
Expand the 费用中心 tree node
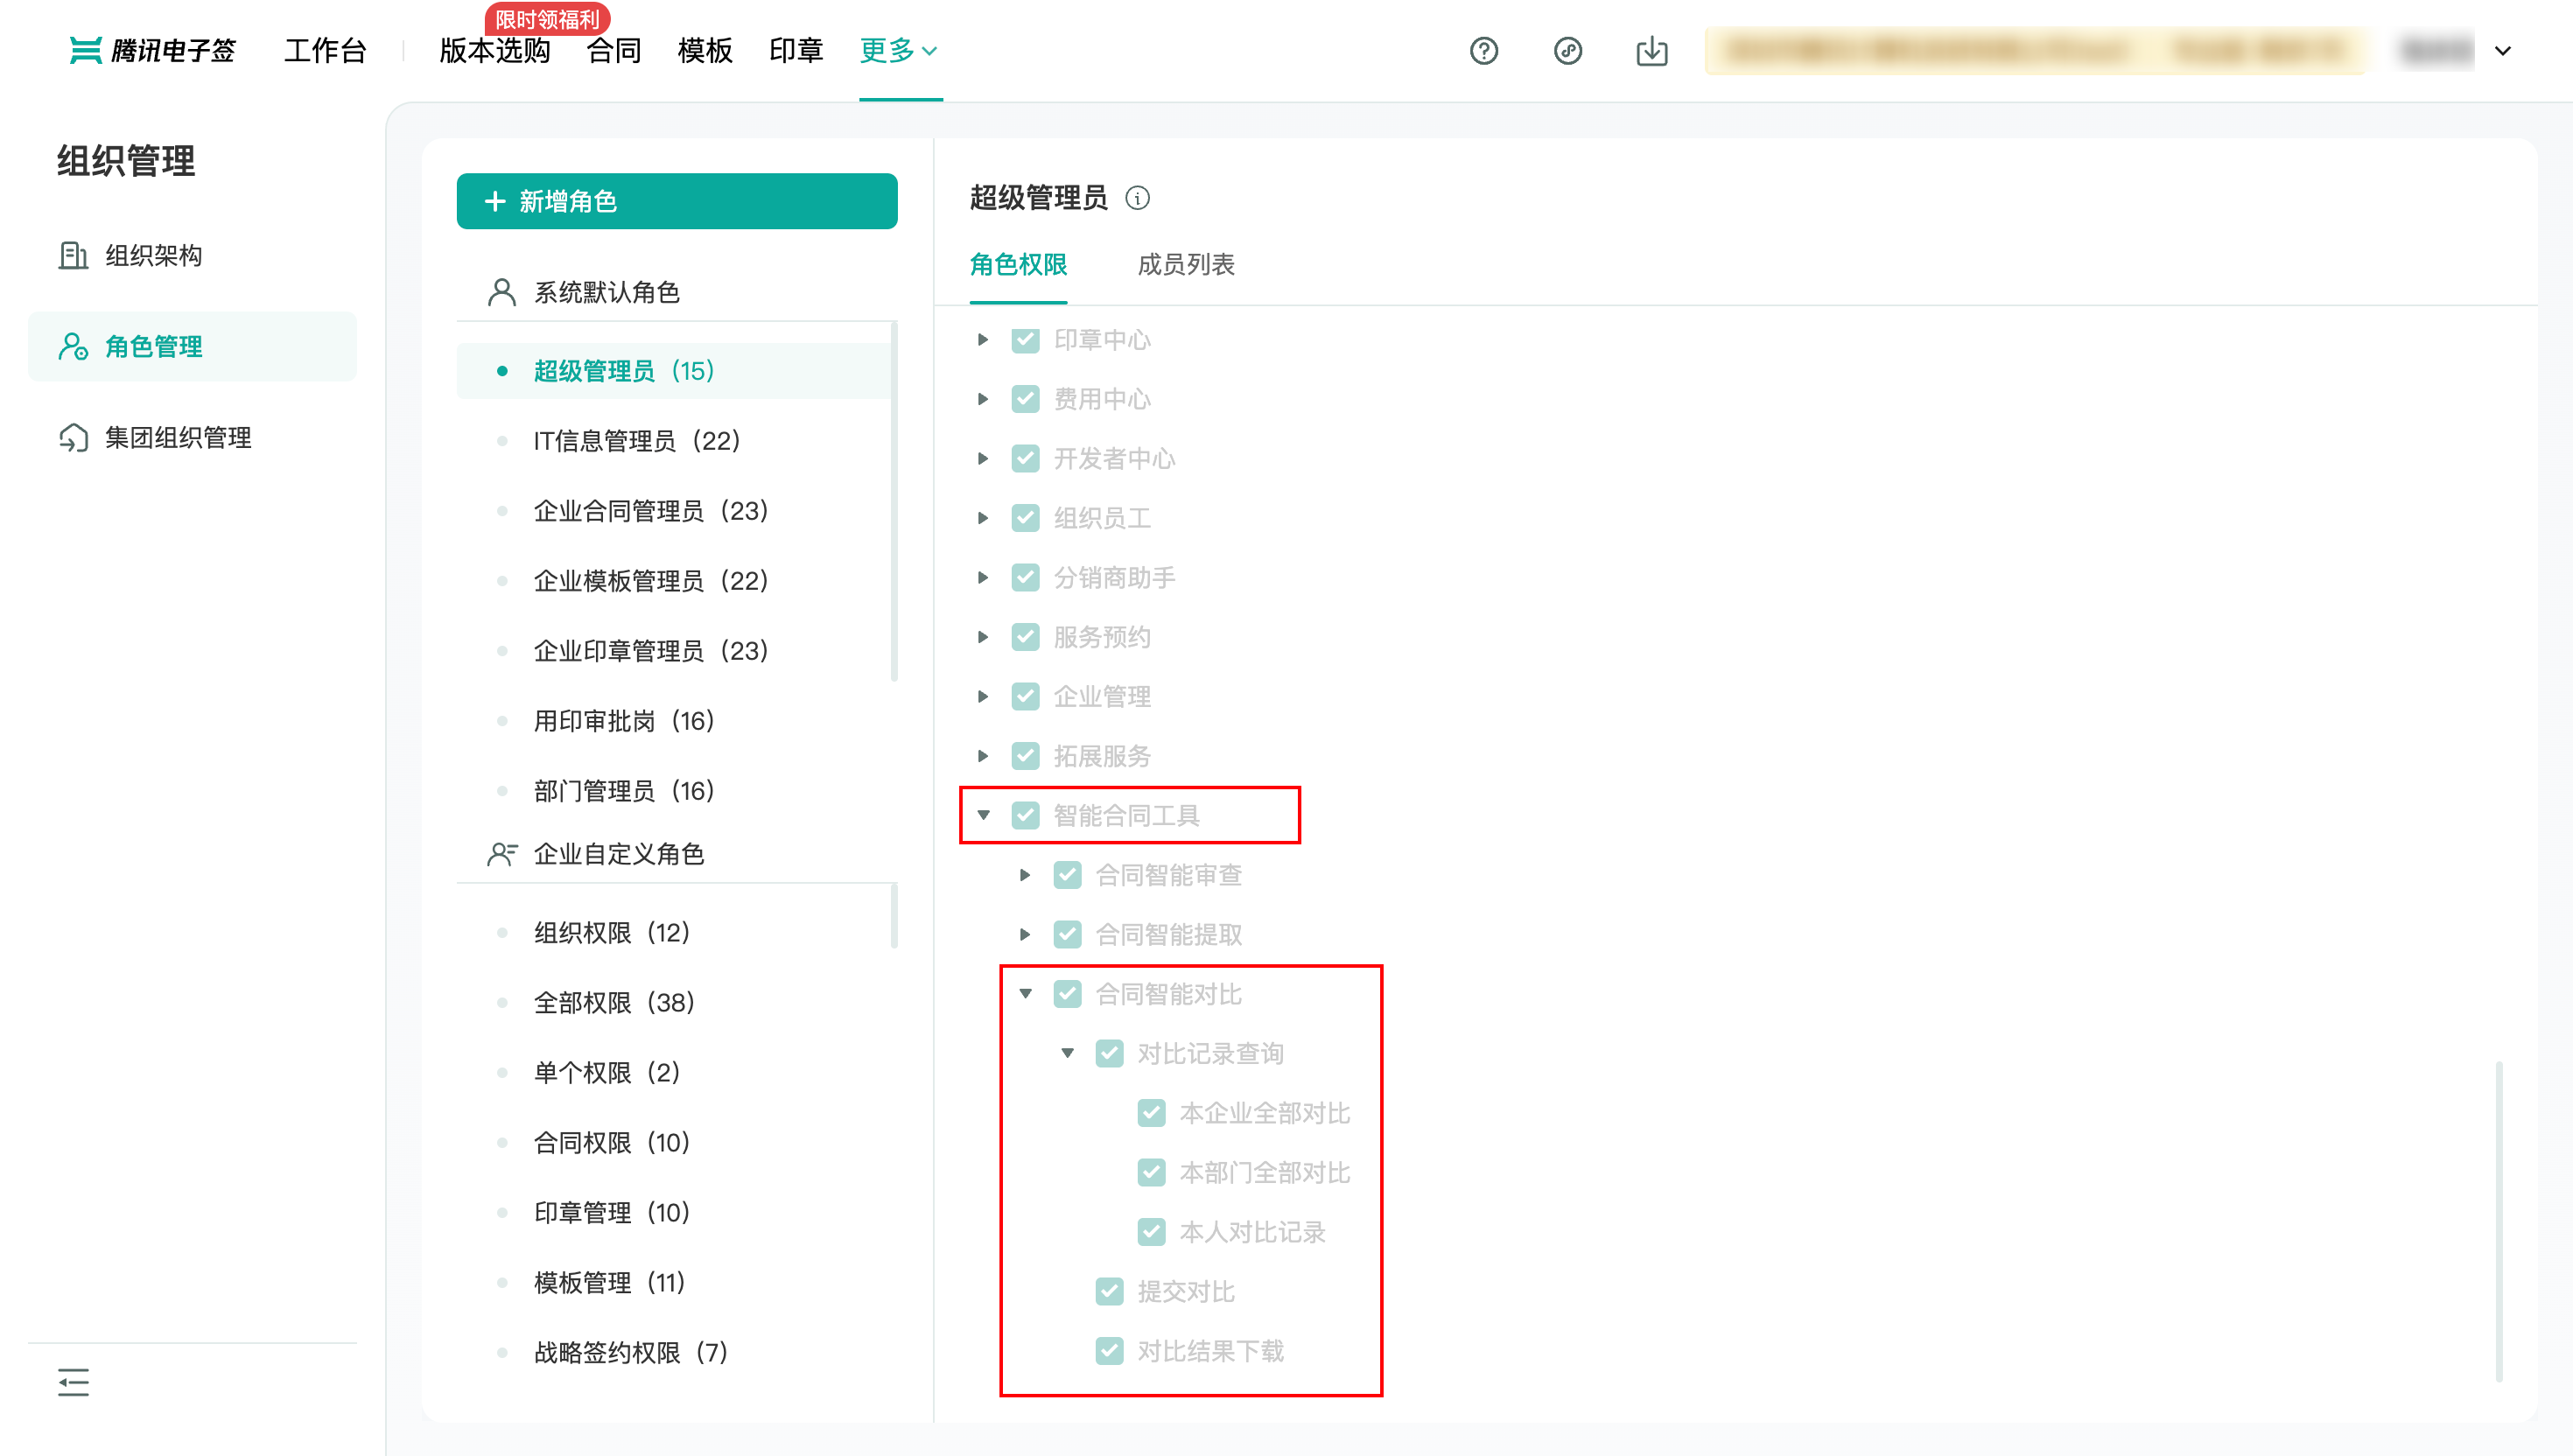[x=983, y=399]
